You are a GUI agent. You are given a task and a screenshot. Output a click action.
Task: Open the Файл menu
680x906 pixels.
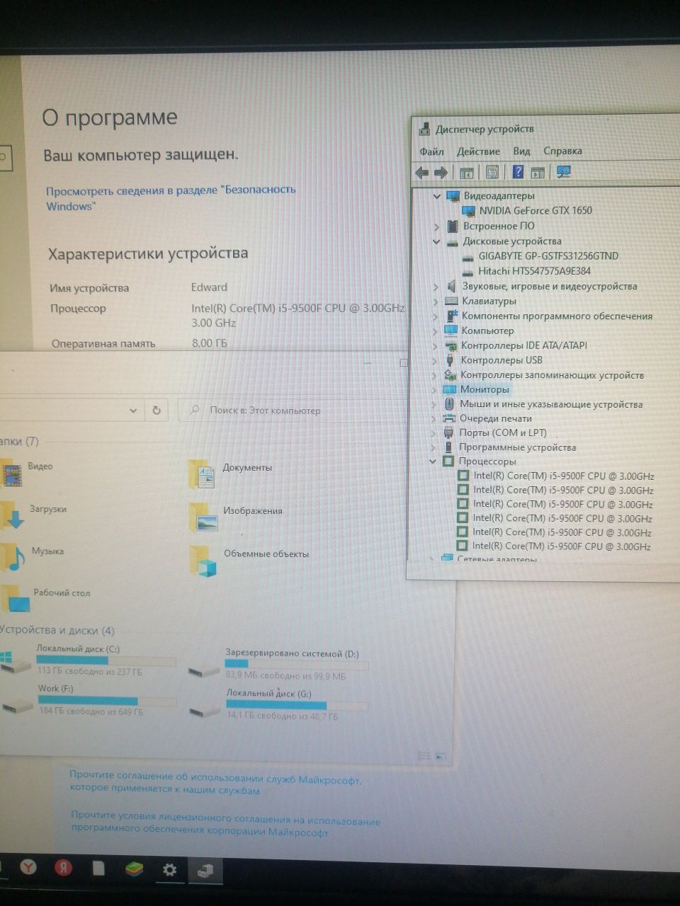(x=431, y=151)
